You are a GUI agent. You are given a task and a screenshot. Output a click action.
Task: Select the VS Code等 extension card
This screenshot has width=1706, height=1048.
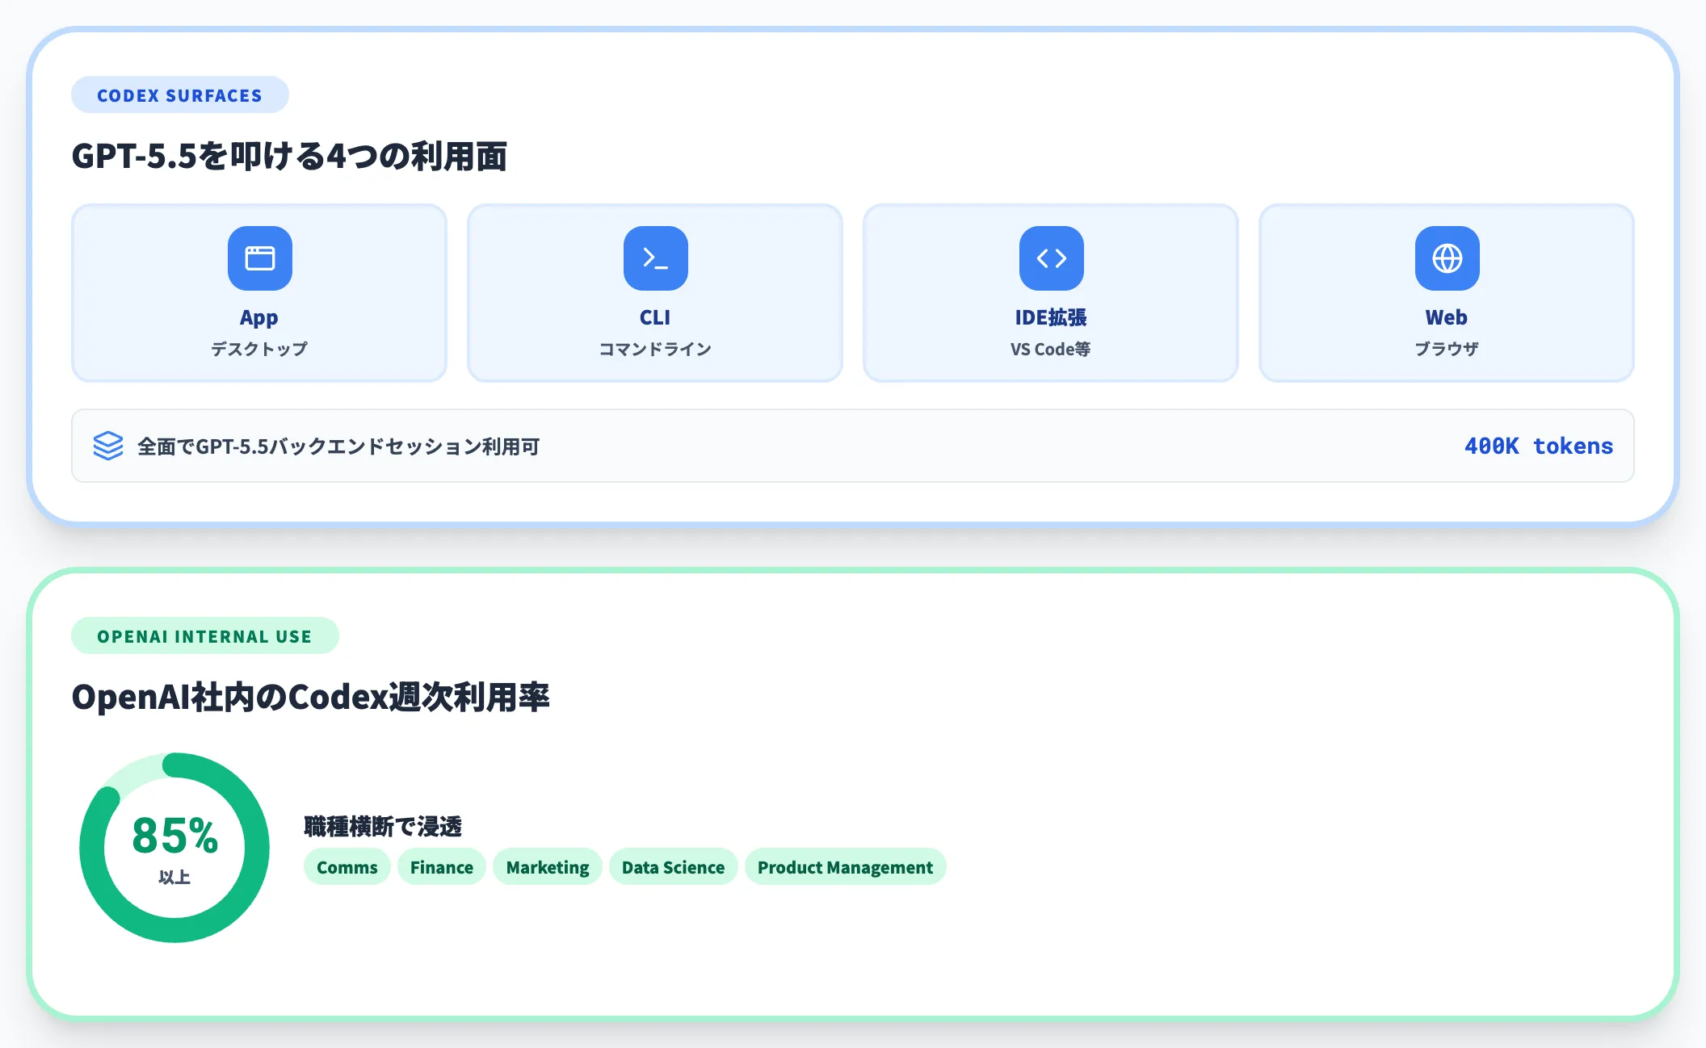pyautogui.click(x=1050, y=292)
